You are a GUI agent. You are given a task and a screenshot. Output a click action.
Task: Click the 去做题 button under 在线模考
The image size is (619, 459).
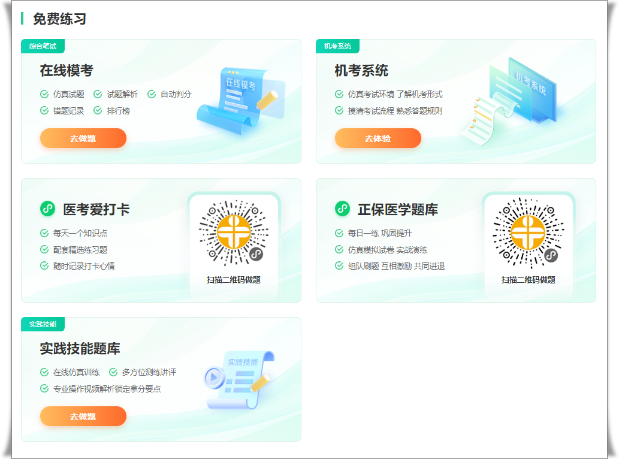83,138
